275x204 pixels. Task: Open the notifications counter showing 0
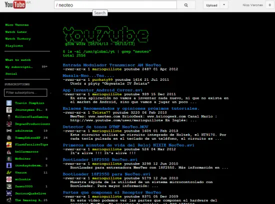point(269,5)
